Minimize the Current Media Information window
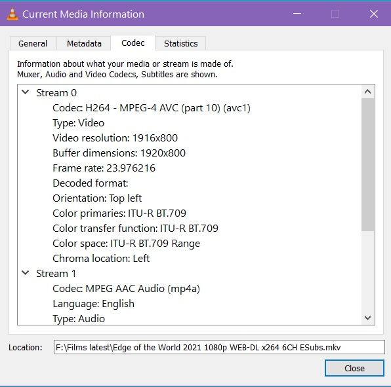This screenshot has width=391, height=387. 297,14
